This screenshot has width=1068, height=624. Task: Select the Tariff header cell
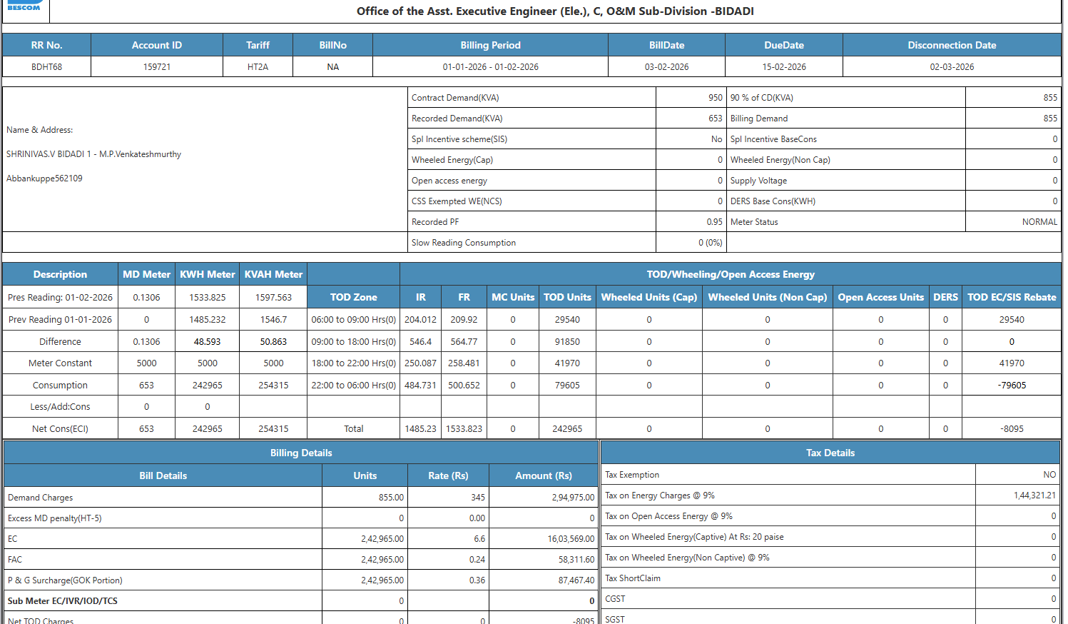click(258, 45)
